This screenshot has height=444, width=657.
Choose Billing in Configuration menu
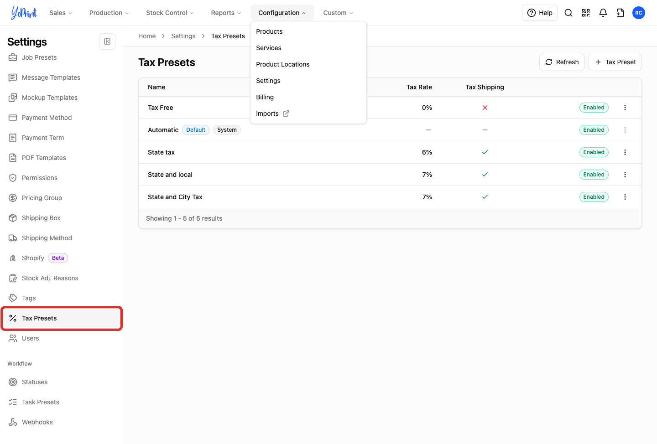click(x=308, y=97)
